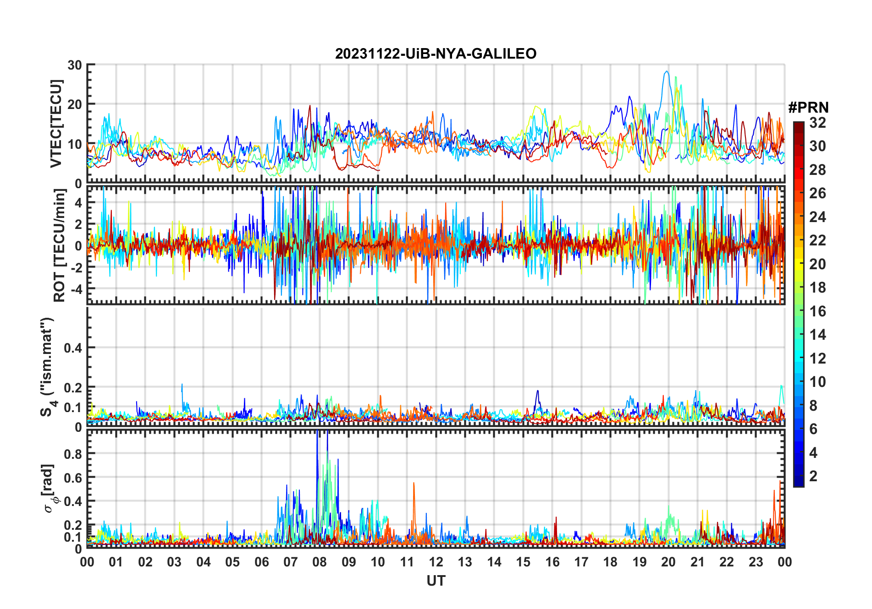Click the ROT [TECU/min] y-axis label

point(60,245)
